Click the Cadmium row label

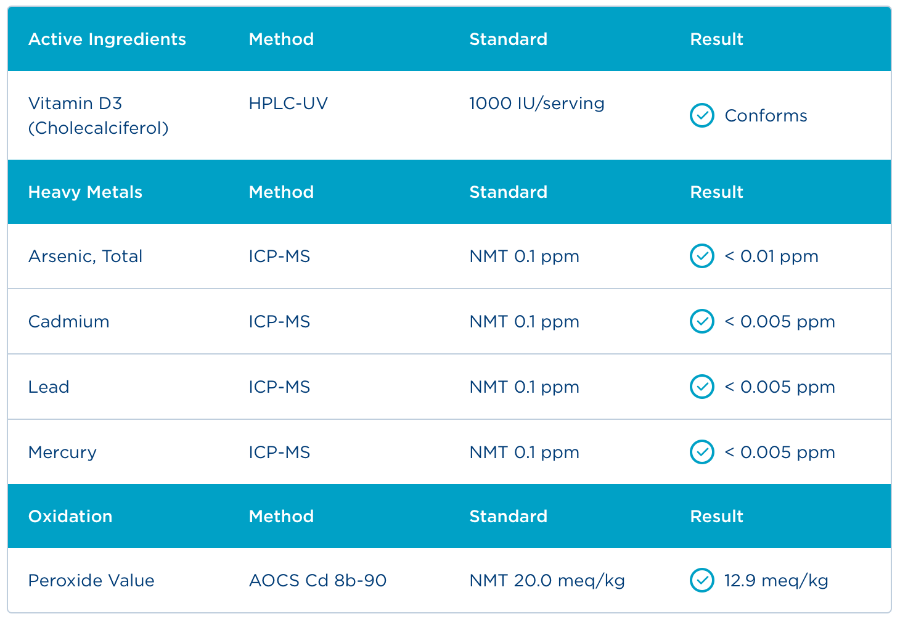coord(68,322)
